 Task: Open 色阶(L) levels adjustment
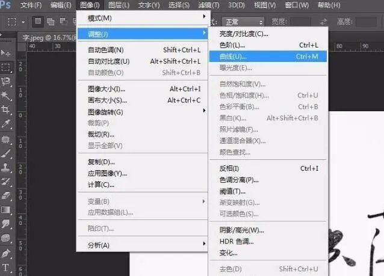tap(268, 45)
